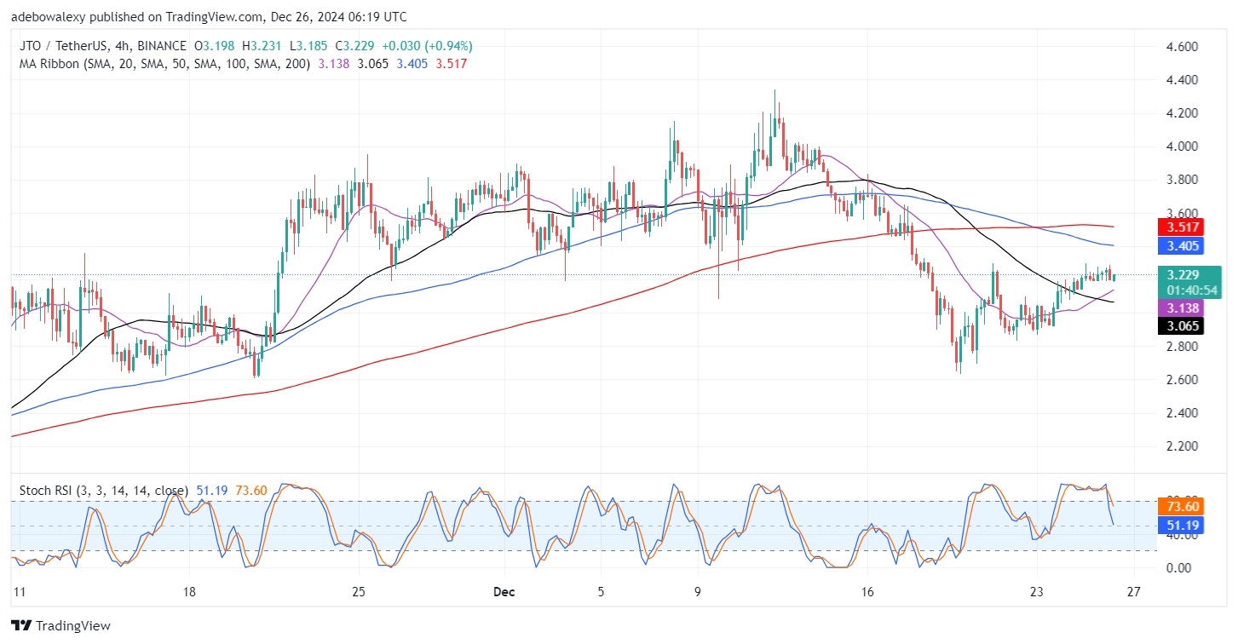Viewport: 1238px width, 644px height.
Task: Click the 2.600 price axis value
Action: (1182, 379)
